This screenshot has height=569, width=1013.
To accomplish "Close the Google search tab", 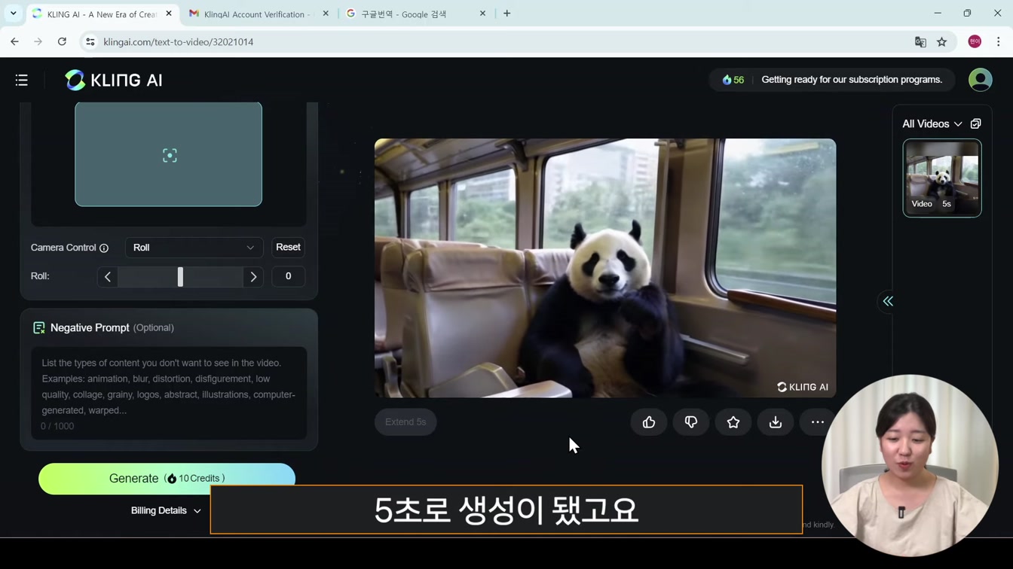I will 482,14.
